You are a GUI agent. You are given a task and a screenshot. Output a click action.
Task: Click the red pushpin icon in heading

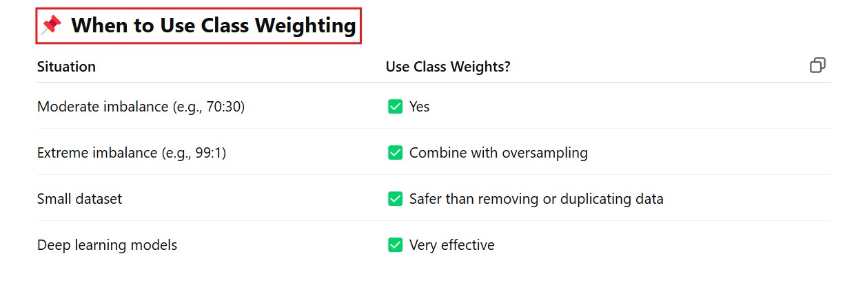click(x=51, y=26)
